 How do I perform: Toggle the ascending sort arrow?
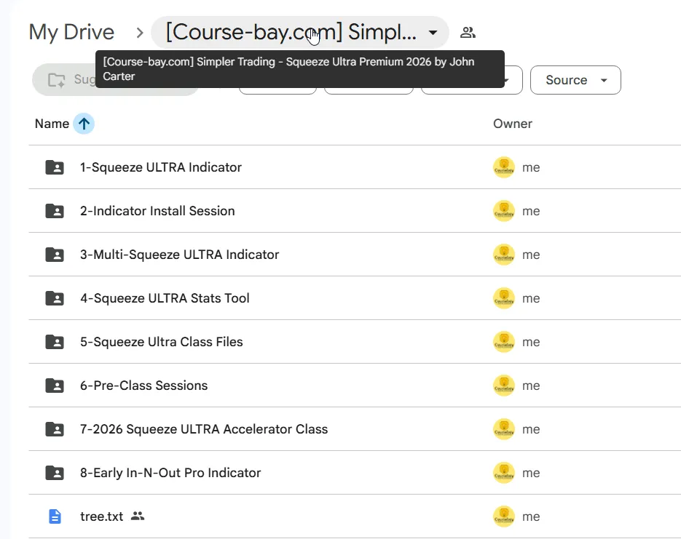(x=84, y=124)
